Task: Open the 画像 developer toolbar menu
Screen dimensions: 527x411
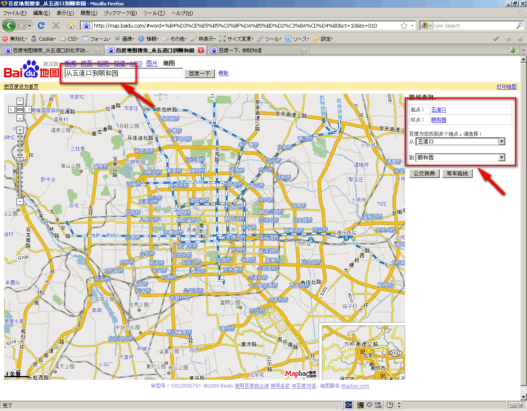Action: (x=124, y=39)
